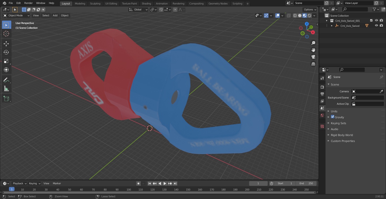This screenshot has width=386, height=199.
Task: Click the pan view hand icon
Action: coord(313,50)
